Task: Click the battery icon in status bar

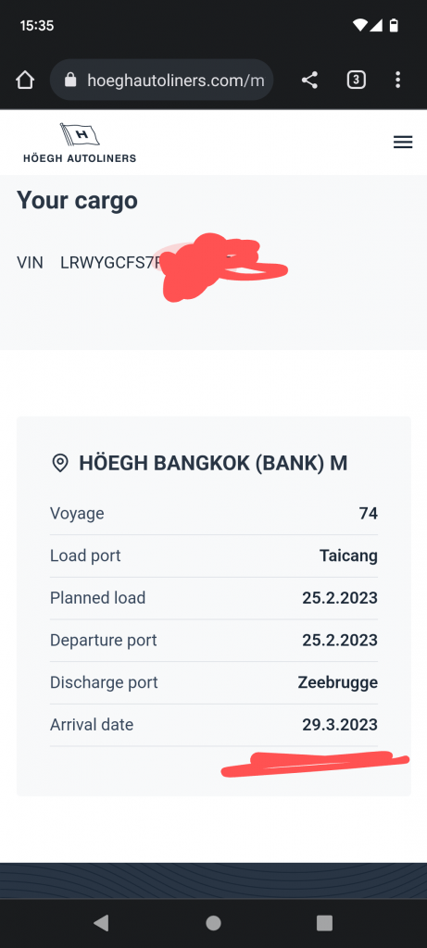Action: coord(395,25)
